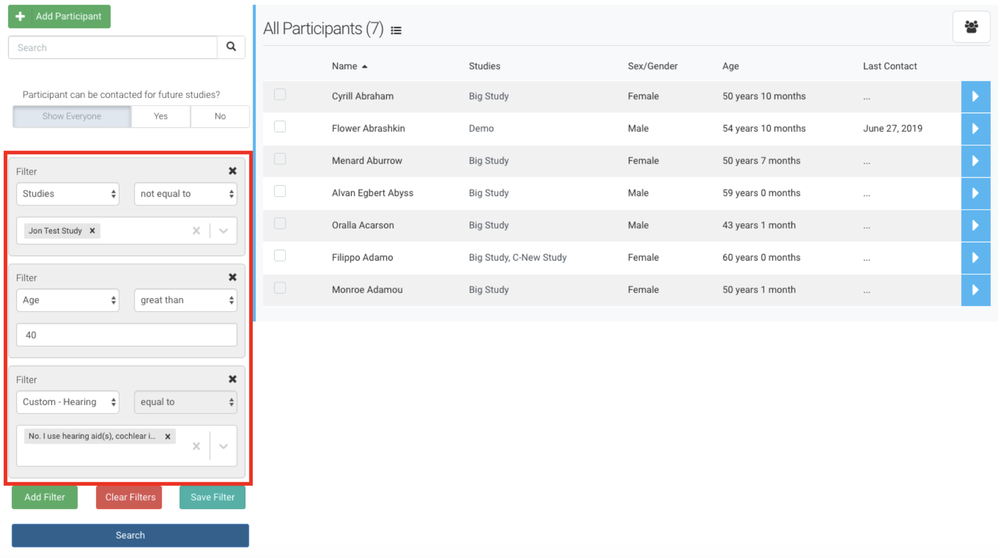Click the list view icon beside title

396,30
